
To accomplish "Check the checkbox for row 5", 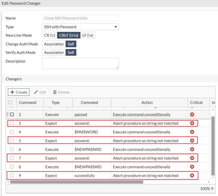I will [12, 140].
